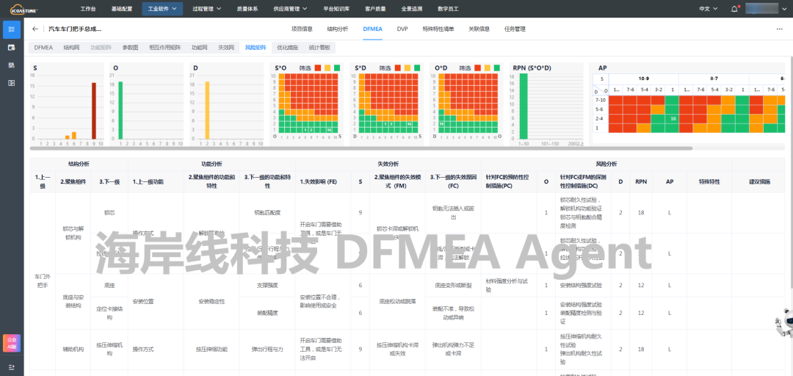Toggle yellow filter swatch in S*D chart
Screen dimensions: 793x376
(407, 68)
